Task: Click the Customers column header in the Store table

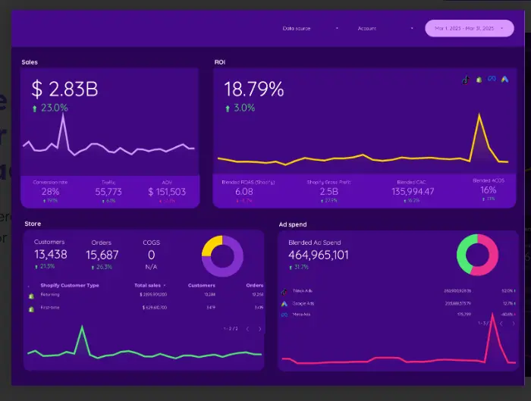Action: click(x=202, y=285)
